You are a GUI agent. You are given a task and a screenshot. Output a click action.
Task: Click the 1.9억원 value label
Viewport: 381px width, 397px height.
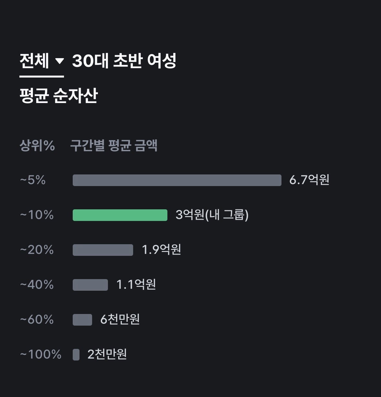[162, 250]
